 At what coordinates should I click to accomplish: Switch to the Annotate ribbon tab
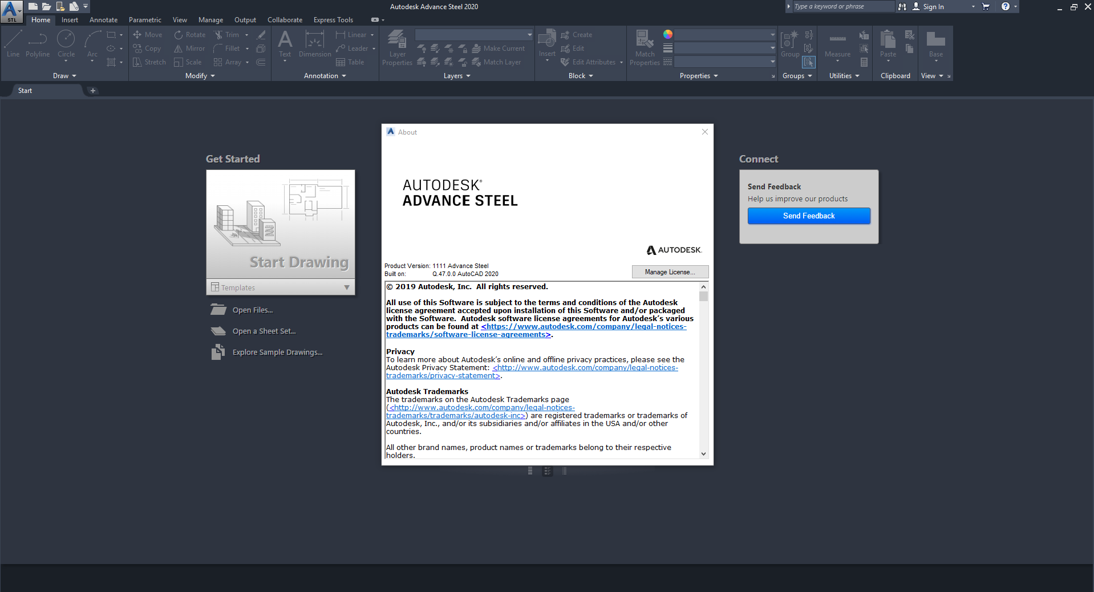103,20
